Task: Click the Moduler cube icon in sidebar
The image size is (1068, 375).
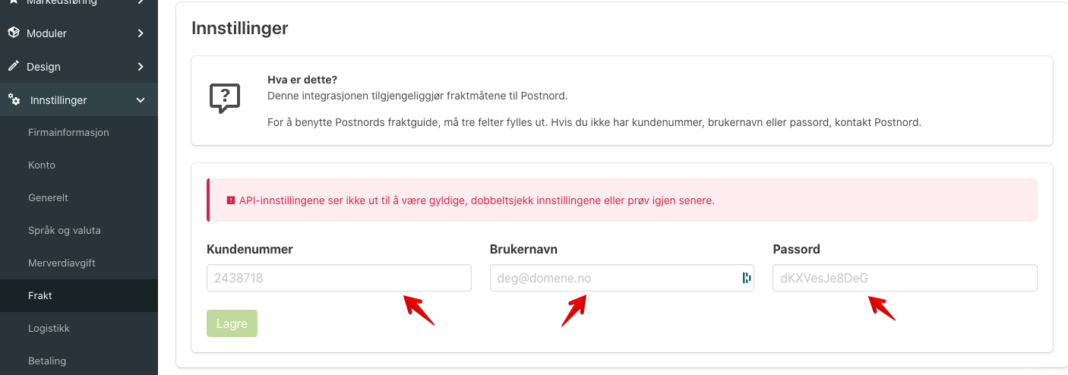Action: 13,33
